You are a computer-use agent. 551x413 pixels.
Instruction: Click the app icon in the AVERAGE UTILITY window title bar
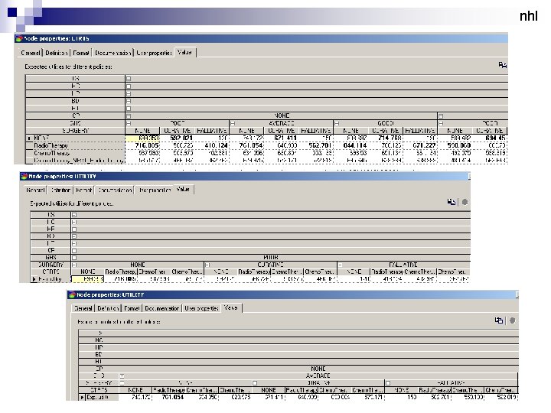(x=72, y=294)
